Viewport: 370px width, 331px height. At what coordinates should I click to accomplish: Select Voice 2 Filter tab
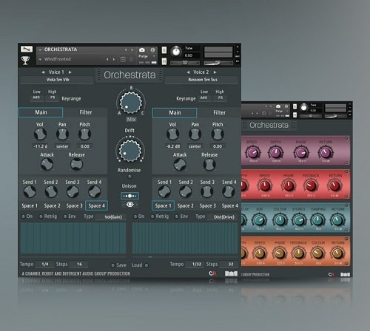219,113
